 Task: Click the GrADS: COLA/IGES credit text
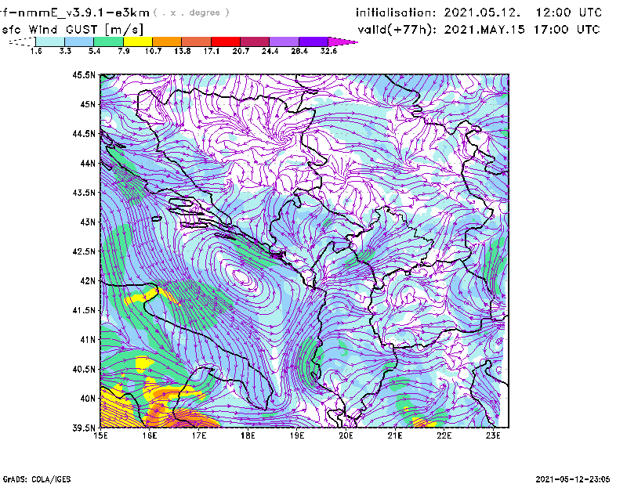click(x=36, y=479)
